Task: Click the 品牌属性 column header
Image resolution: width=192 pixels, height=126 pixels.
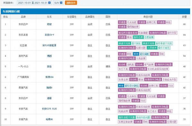Action: click(x=90, y=17)
